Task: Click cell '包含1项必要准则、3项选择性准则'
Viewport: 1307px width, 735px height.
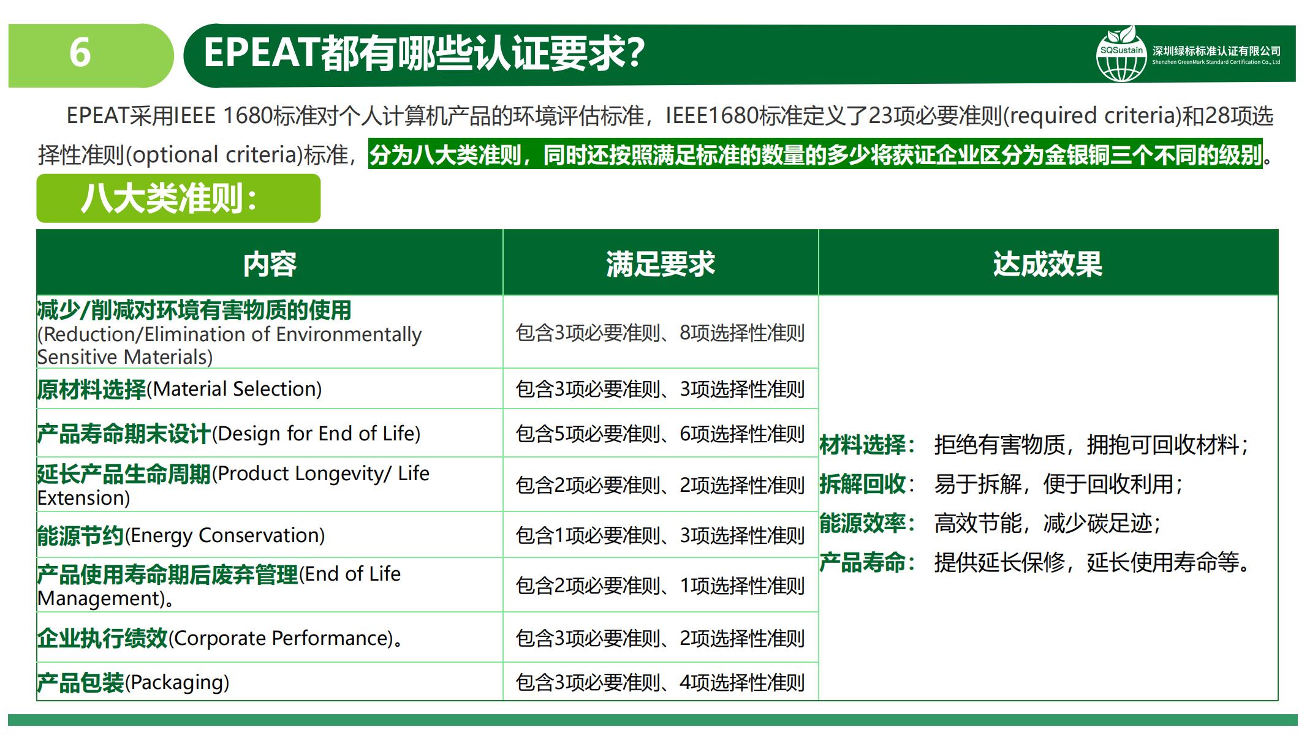Action: click(x=661, y=535)
